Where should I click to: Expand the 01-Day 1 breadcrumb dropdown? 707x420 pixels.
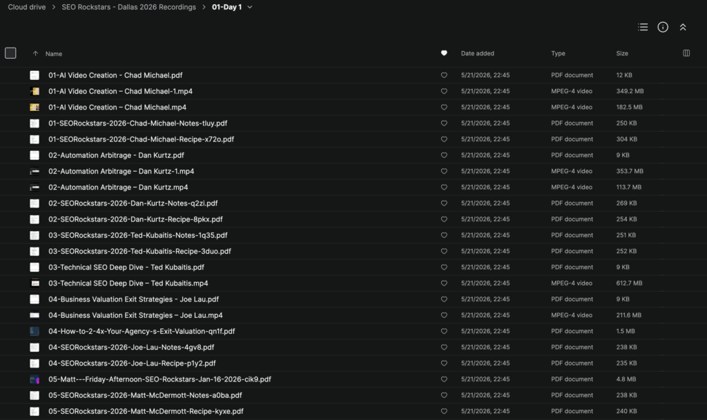249,7
